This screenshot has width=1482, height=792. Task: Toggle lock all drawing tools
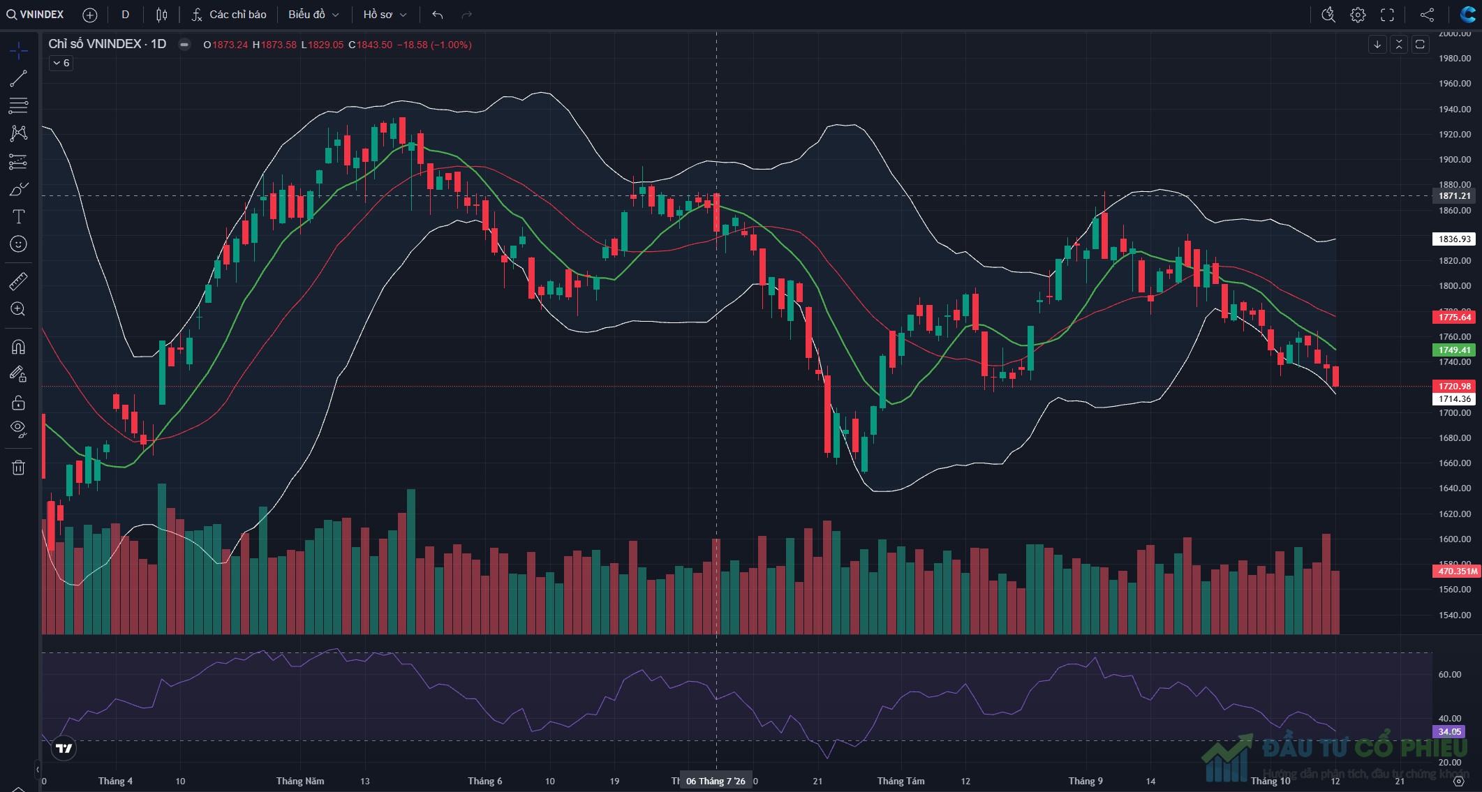click(19, 403)
